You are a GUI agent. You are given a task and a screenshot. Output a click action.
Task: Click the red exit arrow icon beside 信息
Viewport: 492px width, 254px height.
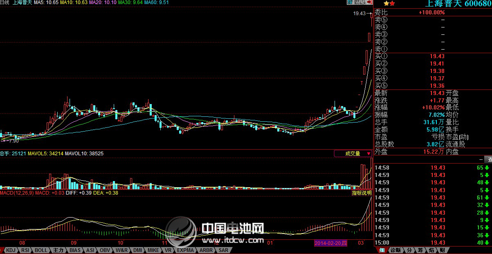point(370,2)
